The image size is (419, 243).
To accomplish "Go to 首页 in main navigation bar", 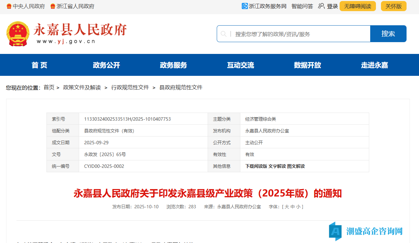I will pos(39,65).
